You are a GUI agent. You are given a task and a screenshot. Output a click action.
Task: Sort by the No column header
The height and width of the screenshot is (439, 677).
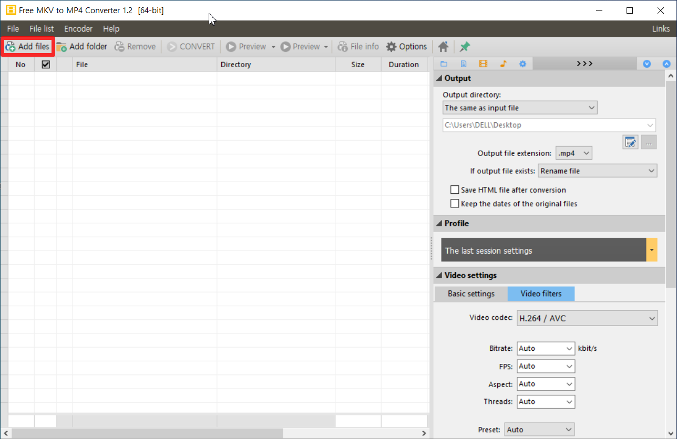tap(21, 65)
